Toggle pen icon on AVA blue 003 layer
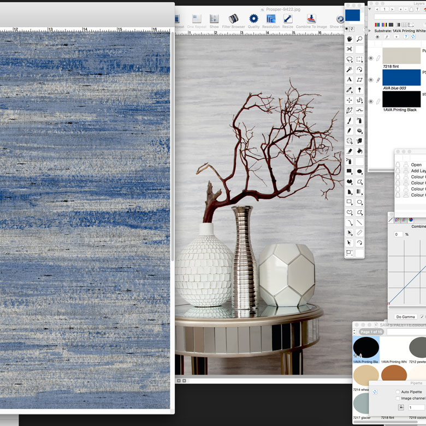426x426 pixels. click(x=378, y=80)
